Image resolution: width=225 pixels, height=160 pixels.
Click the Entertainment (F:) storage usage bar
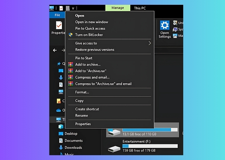(150, 146)
